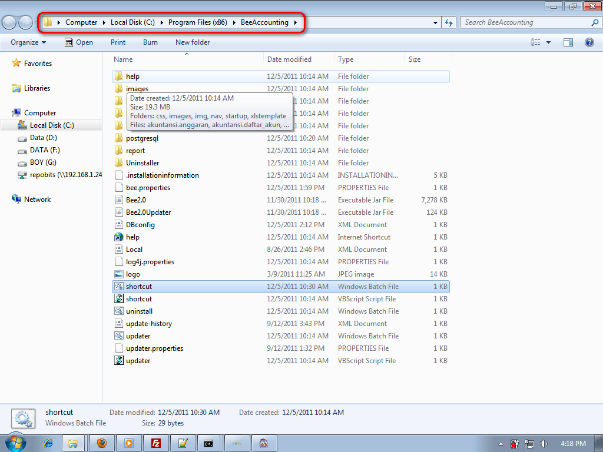Click Burn in the toolbar
This screenshot has height=452, width=603.
[x=150, y=42]
